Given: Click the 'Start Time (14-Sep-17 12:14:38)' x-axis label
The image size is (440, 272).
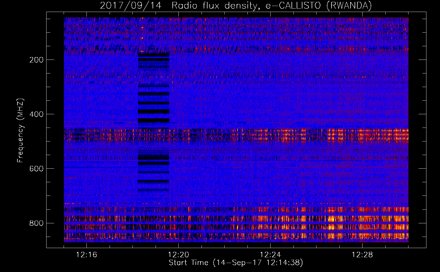Looking at the screenshot, I should (236, 263).
